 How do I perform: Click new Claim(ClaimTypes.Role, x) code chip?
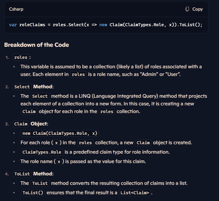pos(60,133)
